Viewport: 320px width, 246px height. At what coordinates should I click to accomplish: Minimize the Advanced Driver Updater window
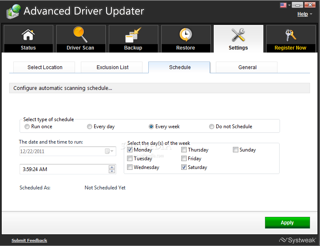297,5
